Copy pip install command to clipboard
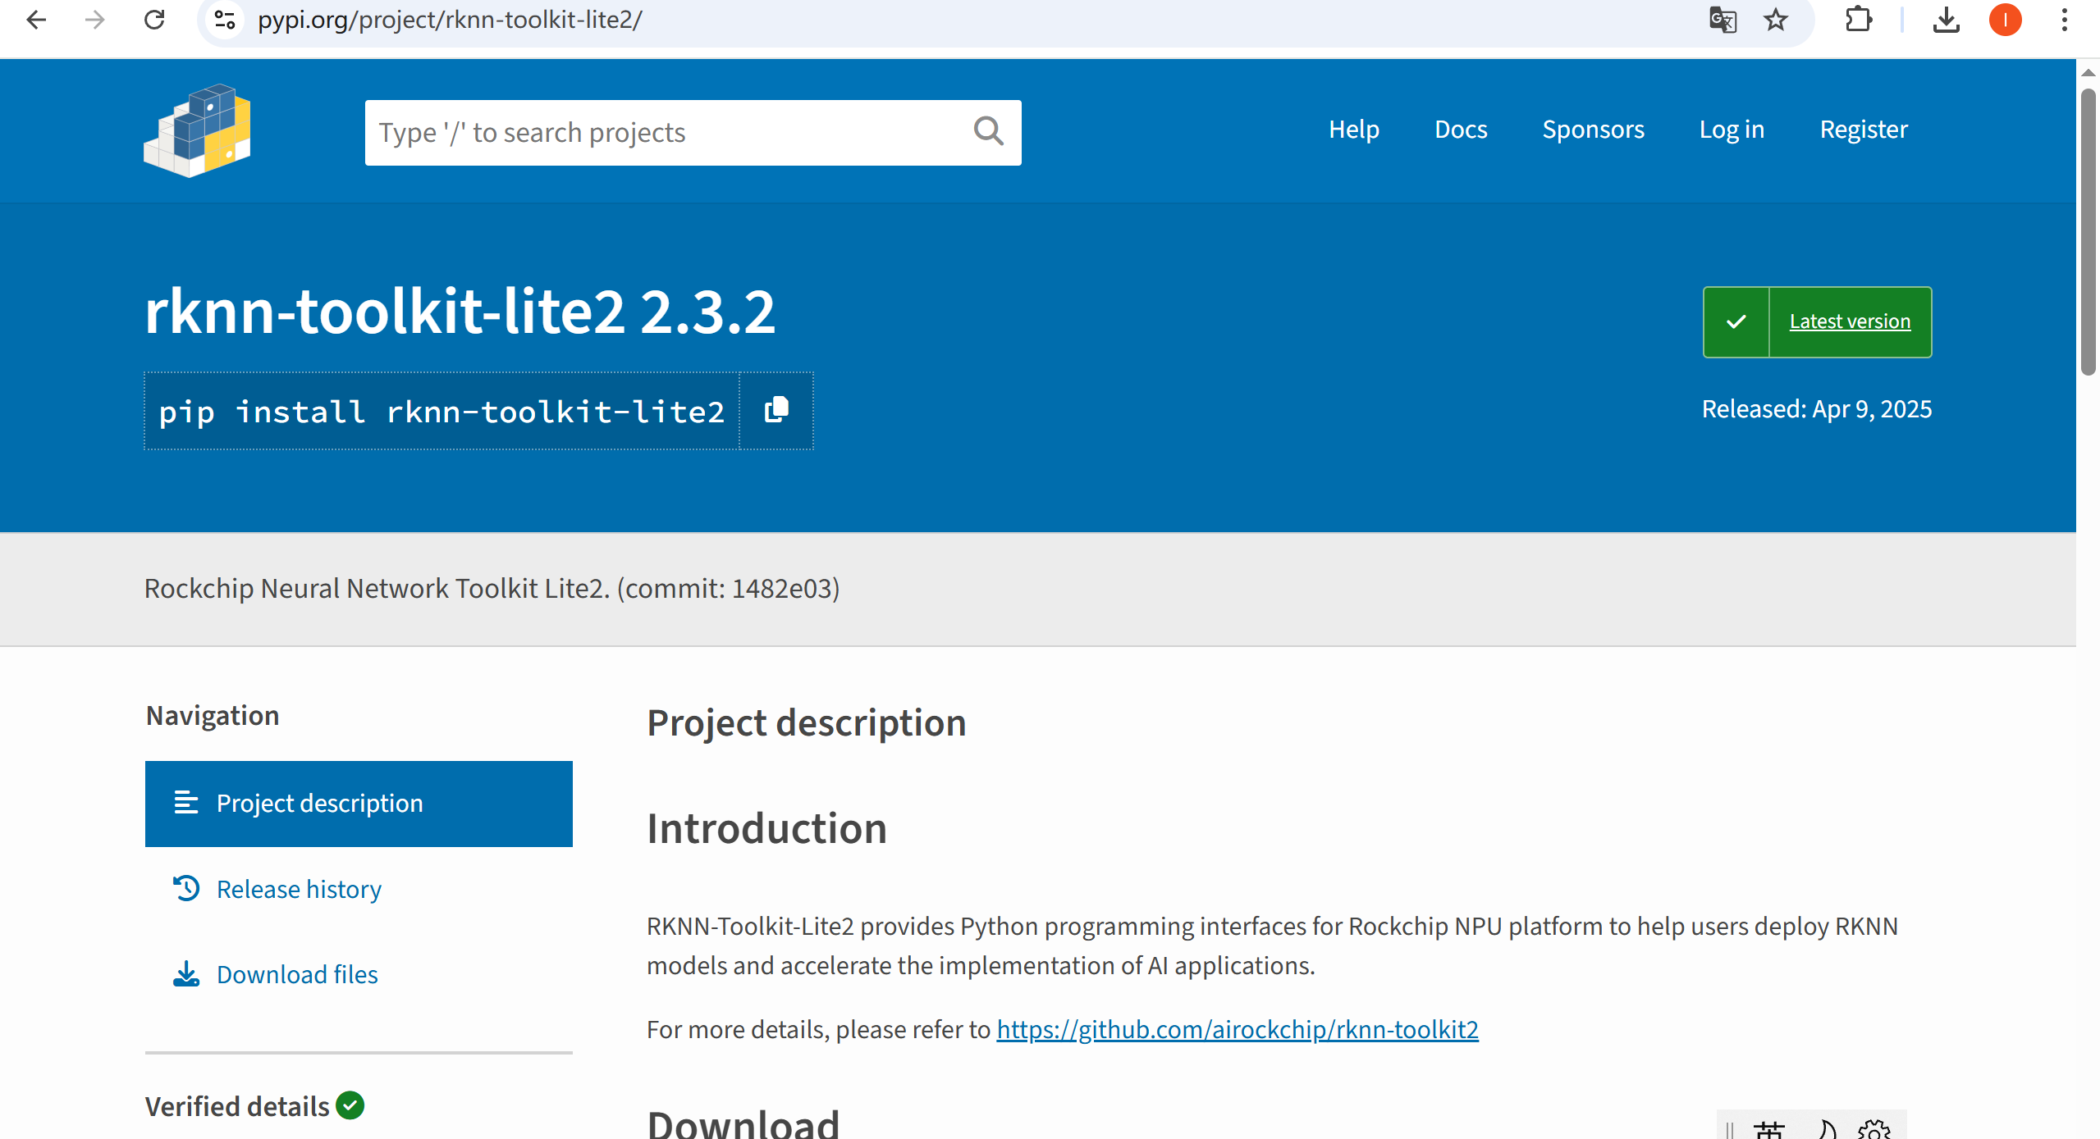This screenshot has width=2100, height=1139. 776,410
